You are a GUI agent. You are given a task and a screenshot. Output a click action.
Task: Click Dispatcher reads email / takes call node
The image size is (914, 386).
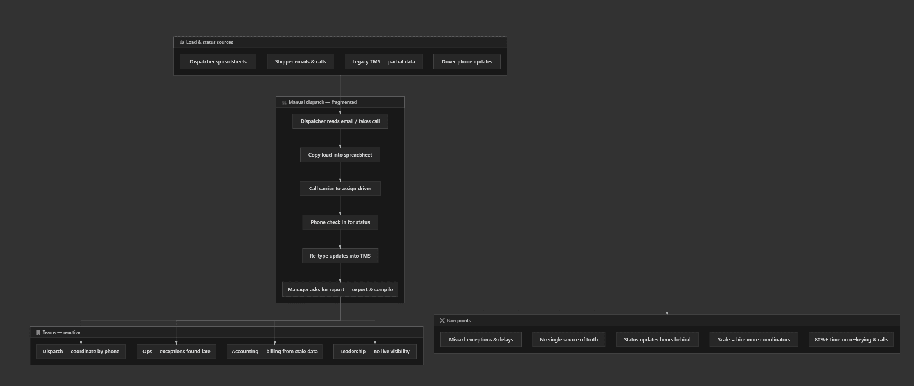point(340,121)
